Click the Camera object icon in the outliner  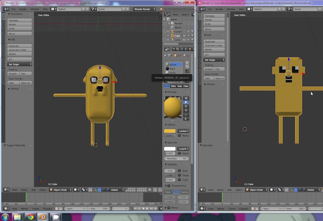tap(173, 31)
